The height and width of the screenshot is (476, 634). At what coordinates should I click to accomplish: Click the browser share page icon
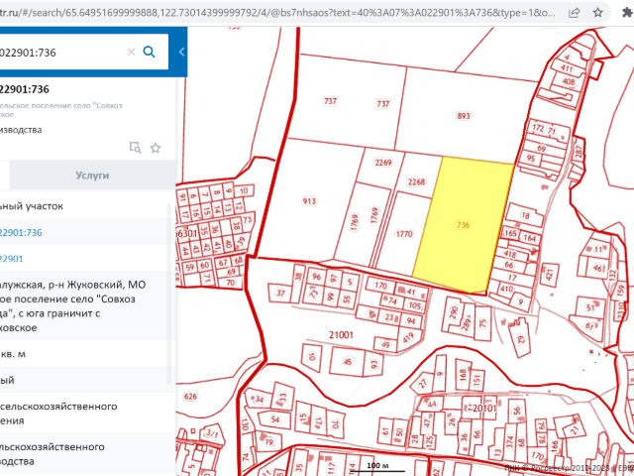point(576,14)
